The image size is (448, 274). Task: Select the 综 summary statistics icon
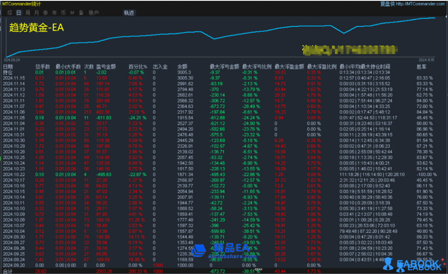pyautogui.click(x=10, y=12)
